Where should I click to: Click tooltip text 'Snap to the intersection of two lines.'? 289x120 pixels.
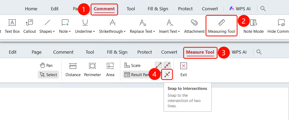point(184,101)
